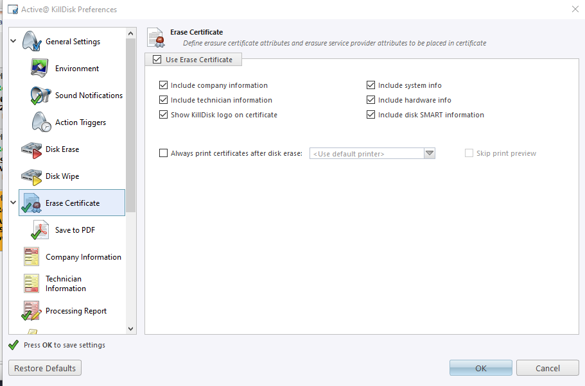This screenshot has width=585, height=386.
Task: Toggle the Use Erase Certificate option
Action: click(x=156, y=59)
